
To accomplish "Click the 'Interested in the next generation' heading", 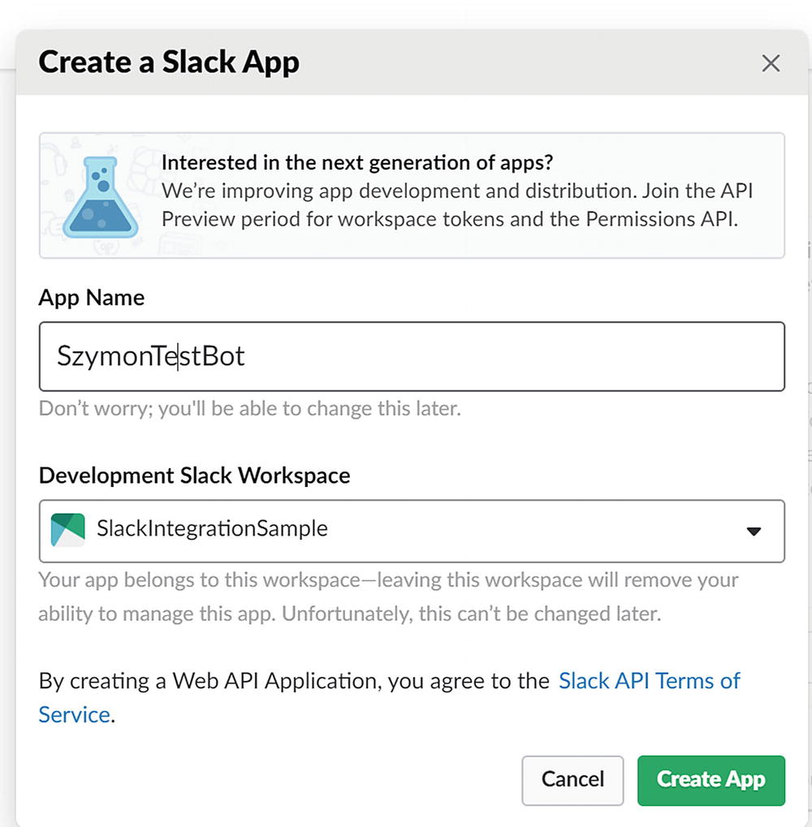I will tap(357, 162).
